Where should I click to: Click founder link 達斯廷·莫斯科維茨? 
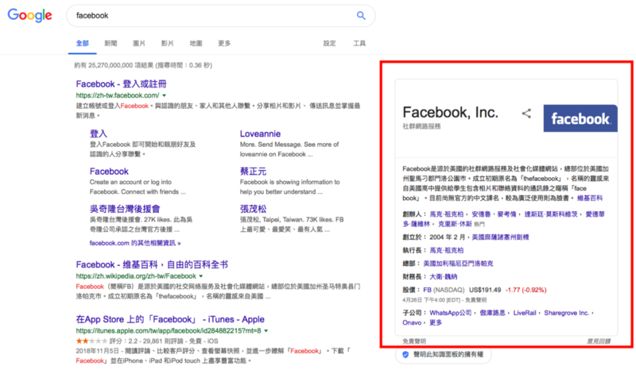click(x=551, y=214)
